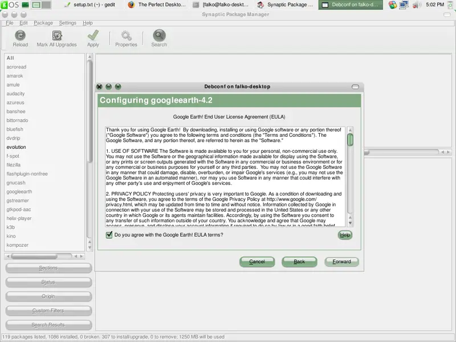
Task: Click the Custom Filters button
Action: 48,311
